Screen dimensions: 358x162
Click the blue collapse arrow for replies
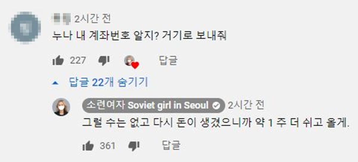(55, 82)
